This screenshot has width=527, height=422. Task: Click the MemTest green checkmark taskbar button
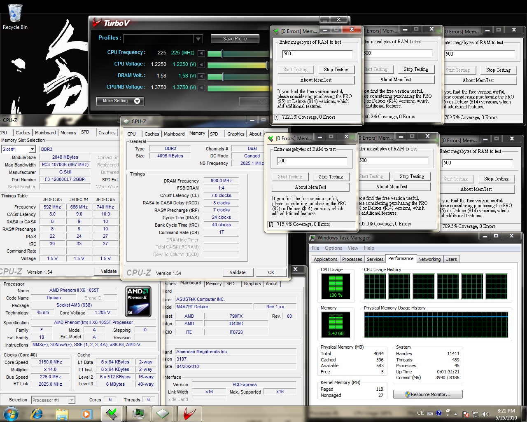(x=112, y=413)
